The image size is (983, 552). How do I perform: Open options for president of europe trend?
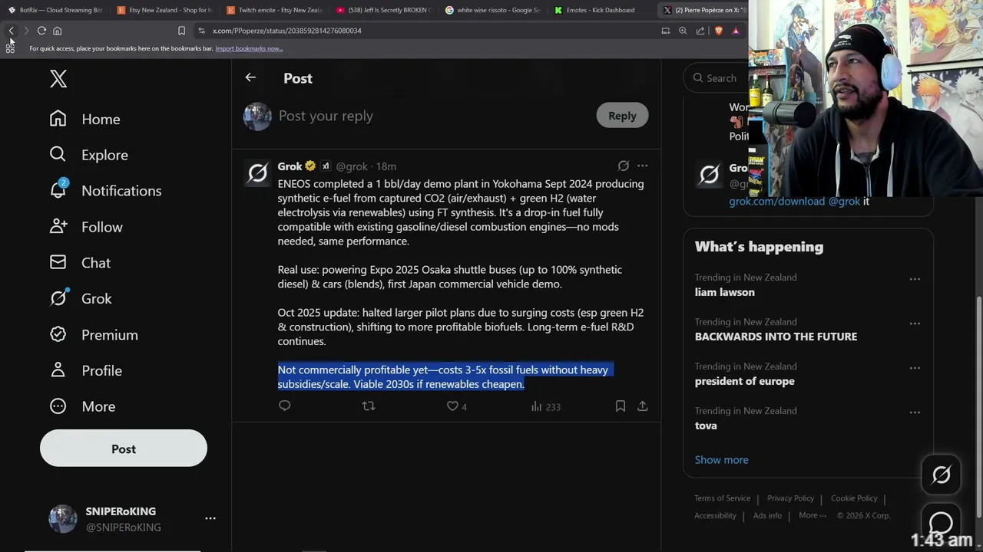tap(915, 368)
